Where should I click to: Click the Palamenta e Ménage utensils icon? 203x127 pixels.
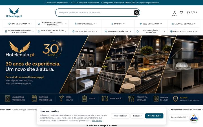click(106, 32)
